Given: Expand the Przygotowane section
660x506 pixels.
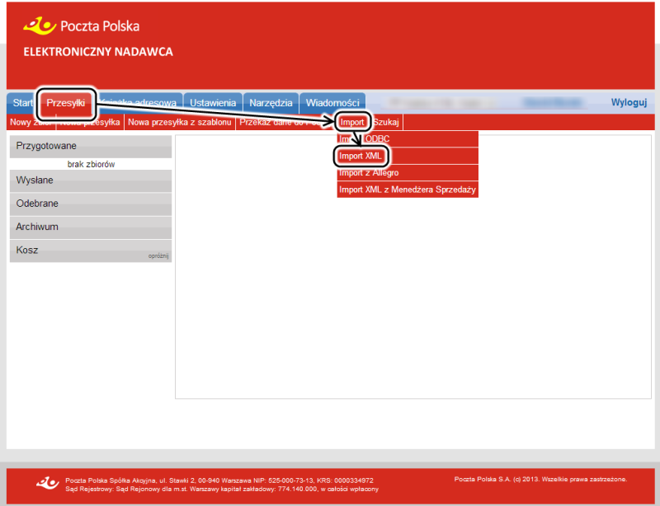Looking at the screenshot, I should (90, 146).
